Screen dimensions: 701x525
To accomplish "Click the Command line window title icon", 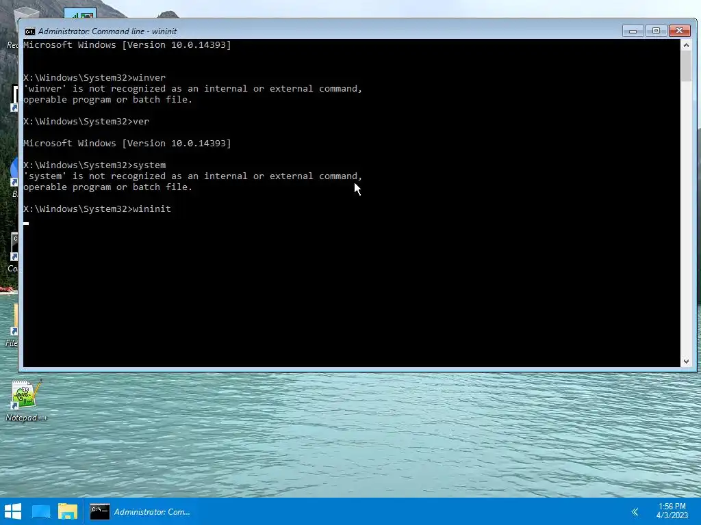I will pos(30,31).
